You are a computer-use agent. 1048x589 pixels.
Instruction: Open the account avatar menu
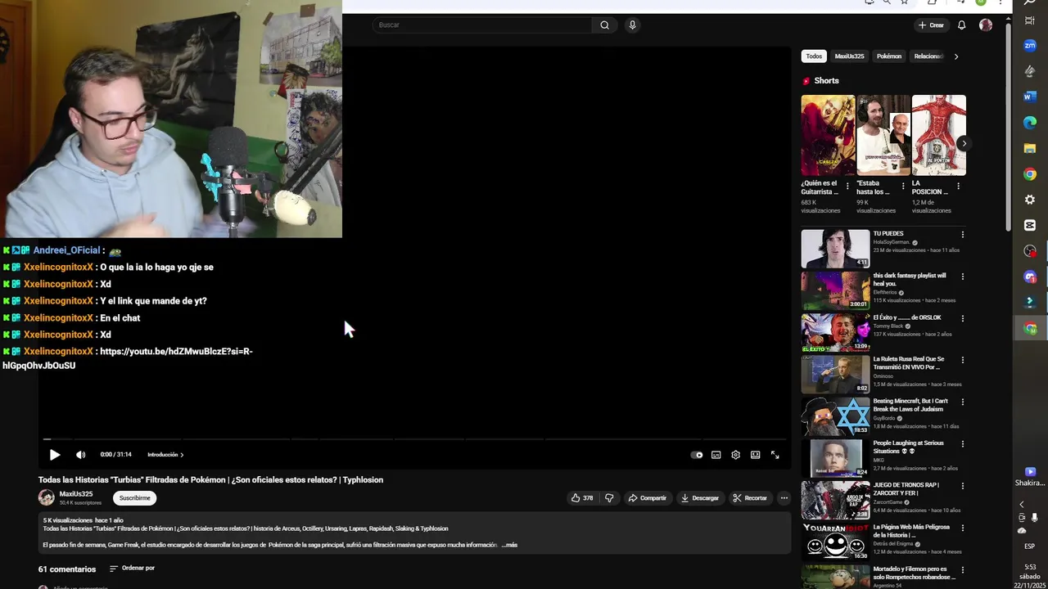pos(986,25)
